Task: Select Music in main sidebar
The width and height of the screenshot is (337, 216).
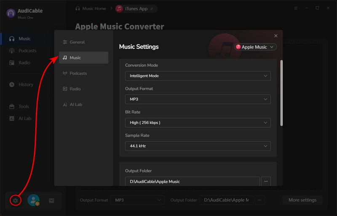Action: pos(28,39)
